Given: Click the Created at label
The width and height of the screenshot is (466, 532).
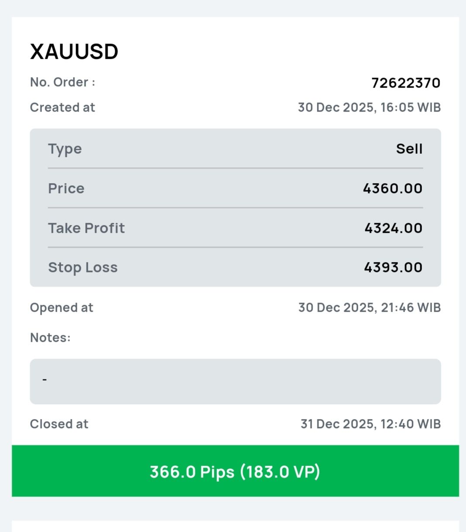Looking at the screenshot, I should pos(62,107).
